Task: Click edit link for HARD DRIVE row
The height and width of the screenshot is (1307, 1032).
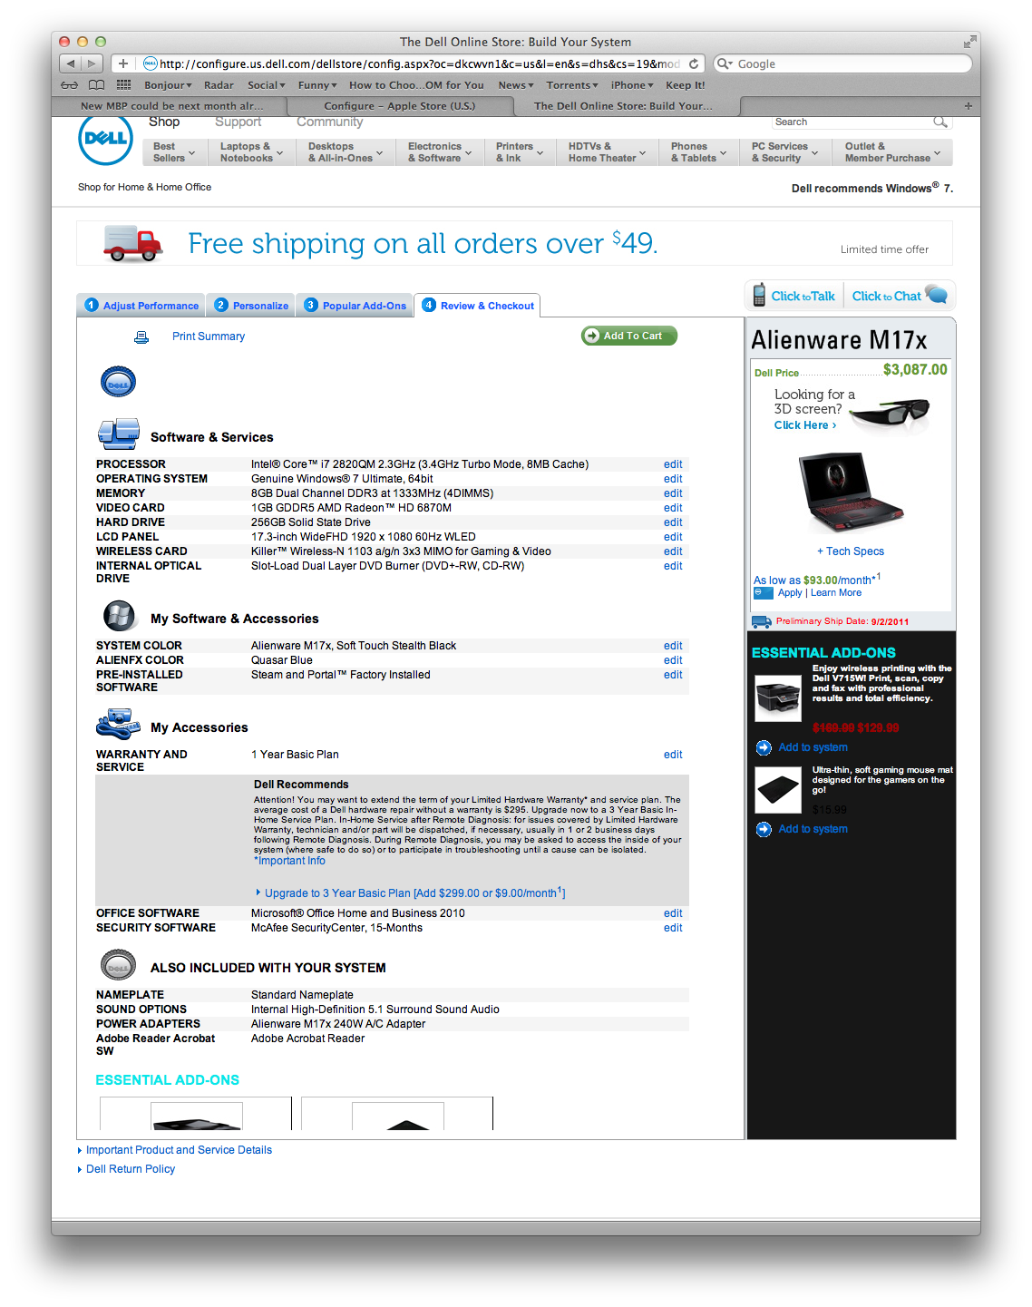Action: click(673, 522)
